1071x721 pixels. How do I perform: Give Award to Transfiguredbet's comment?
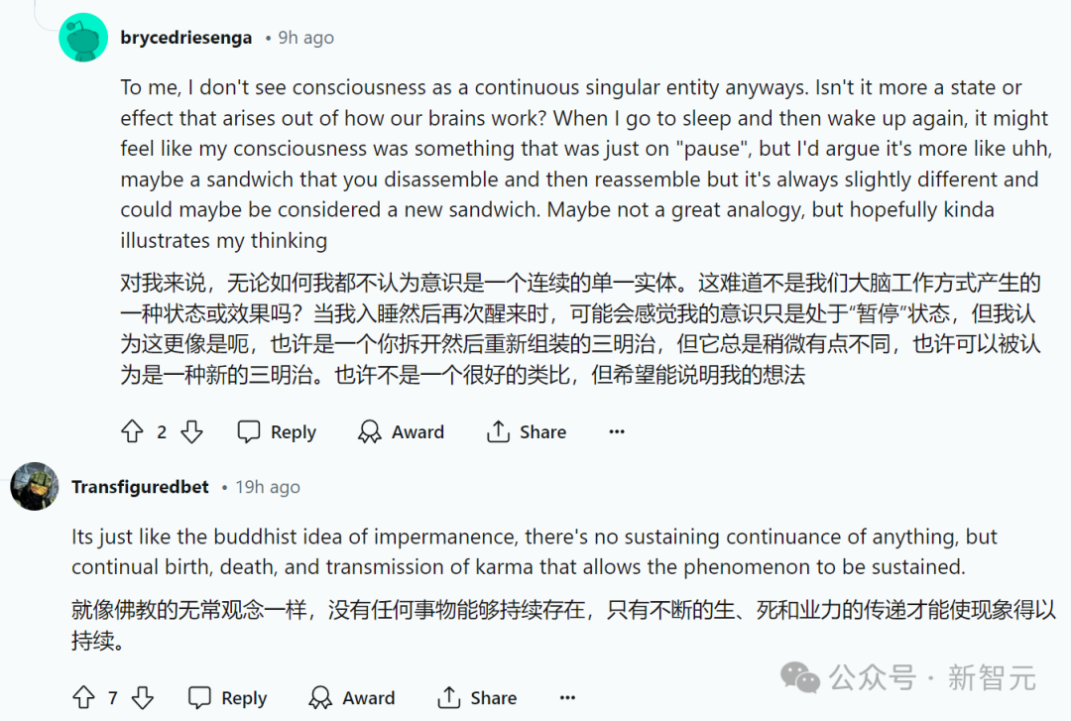[352, 698]
